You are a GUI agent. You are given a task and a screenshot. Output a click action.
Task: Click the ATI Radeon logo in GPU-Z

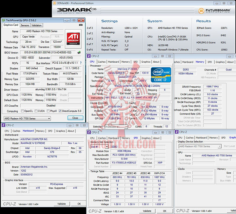click(73, 39)
